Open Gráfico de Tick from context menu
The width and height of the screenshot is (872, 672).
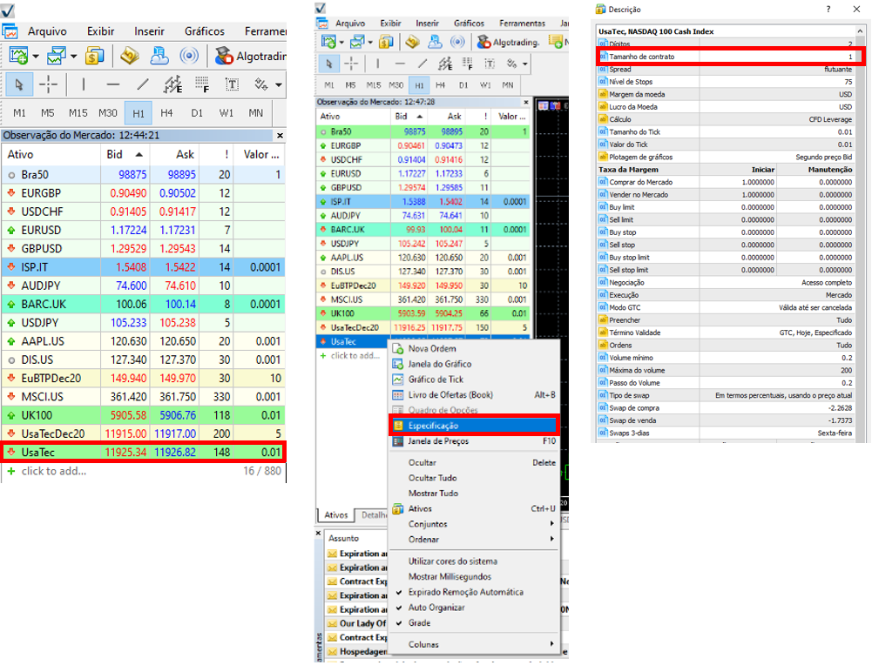click(475, 379)
